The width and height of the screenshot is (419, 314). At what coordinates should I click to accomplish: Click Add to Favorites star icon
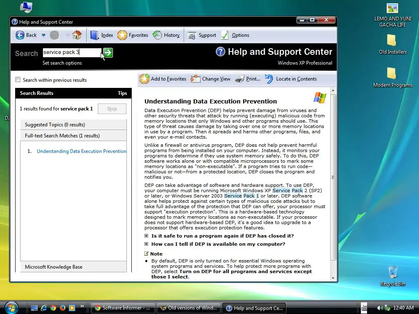[144, 79]
